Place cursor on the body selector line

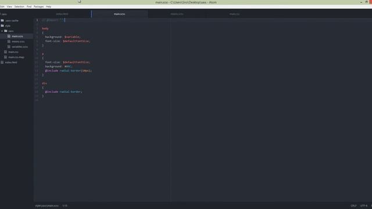pos(45,28)
